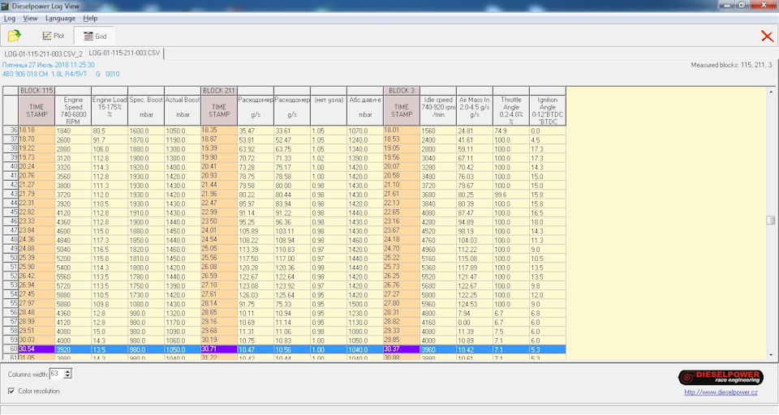
Task: Open a log file with folder icon
Action: (14, 36)
